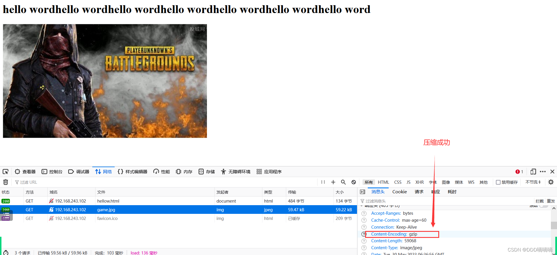Click the headers panel scrollbar up arrow
This screenshot has height=255, width=557.
pyautogui.click(x=554, y=208)
